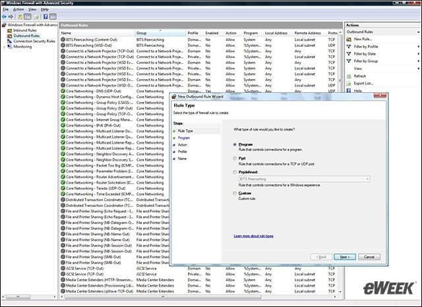This screenshot has height=307, width=422.
Task: Click New Rule... in Actions pane
Action: pyautogui.click(x=363, y=40)
